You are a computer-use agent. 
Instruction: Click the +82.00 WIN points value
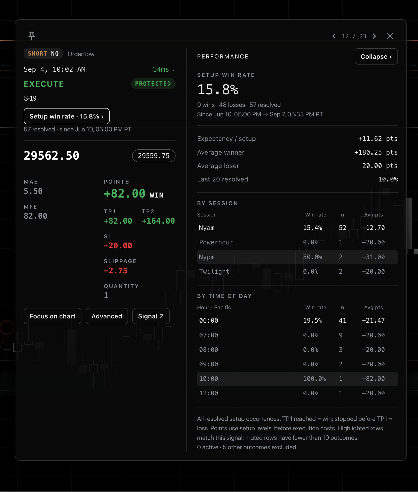click(134, 194)
